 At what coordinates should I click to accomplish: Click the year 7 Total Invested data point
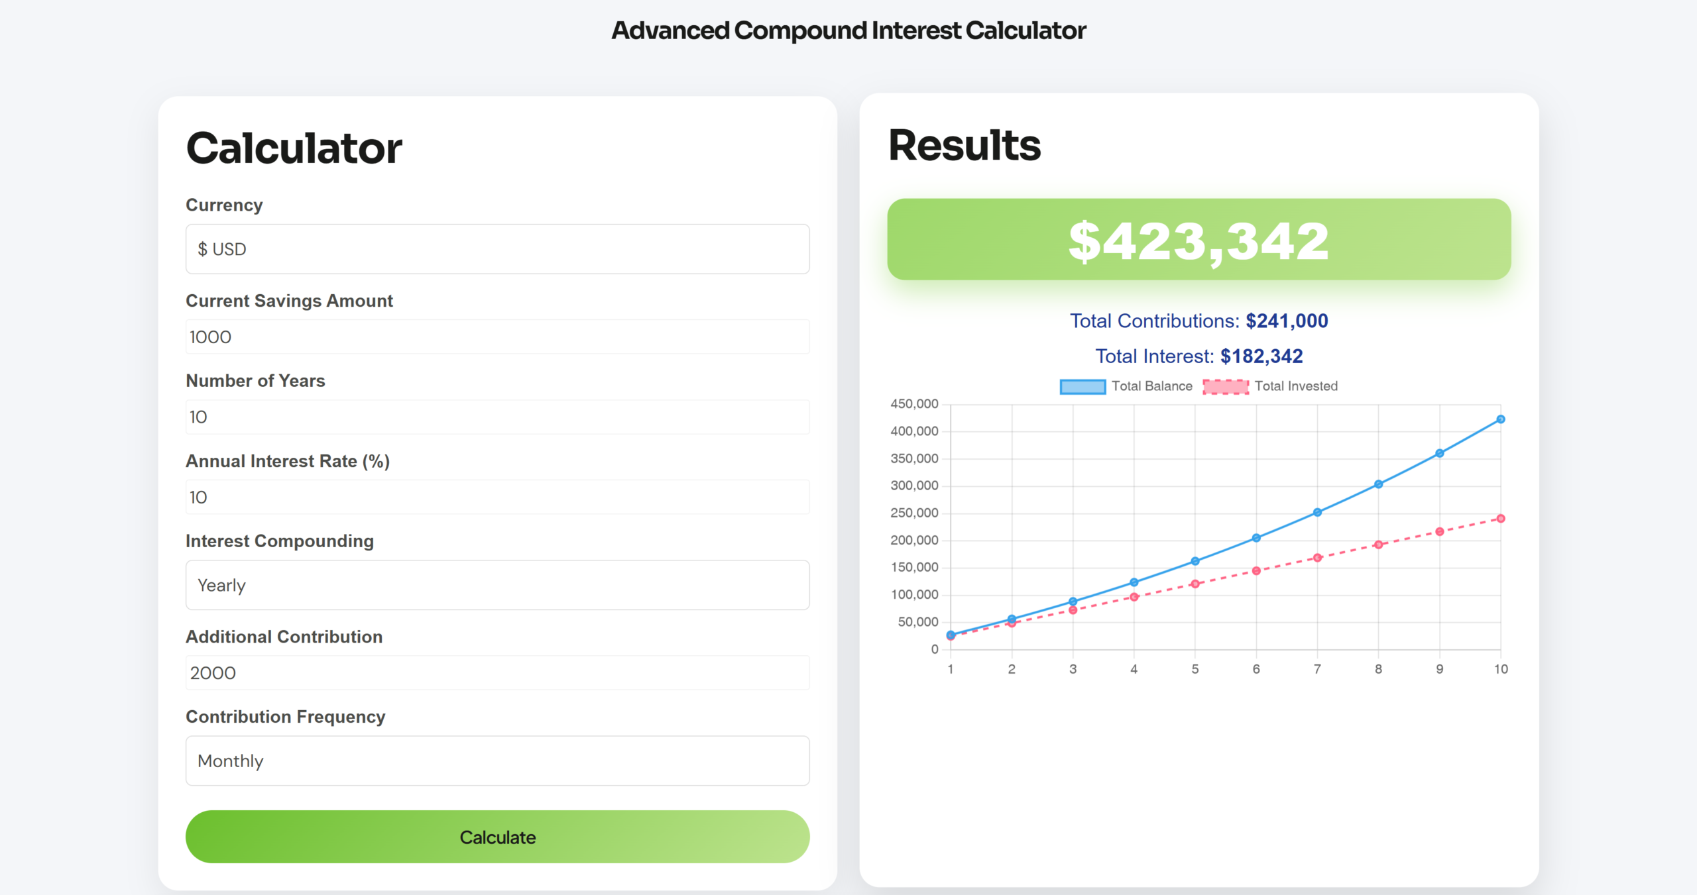1317,558
